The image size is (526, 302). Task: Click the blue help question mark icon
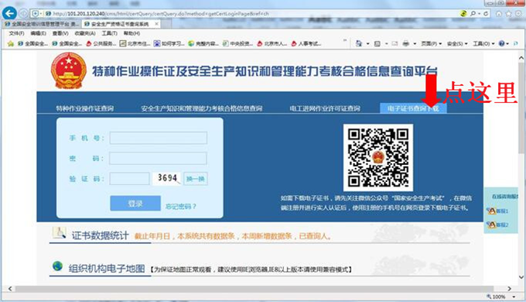[x=501, y=43]
